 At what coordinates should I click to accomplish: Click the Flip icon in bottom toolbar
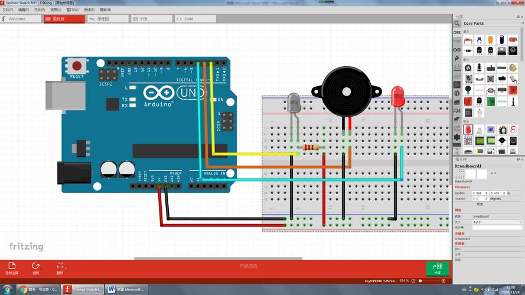pyautogui.click(x=60, y=267)
